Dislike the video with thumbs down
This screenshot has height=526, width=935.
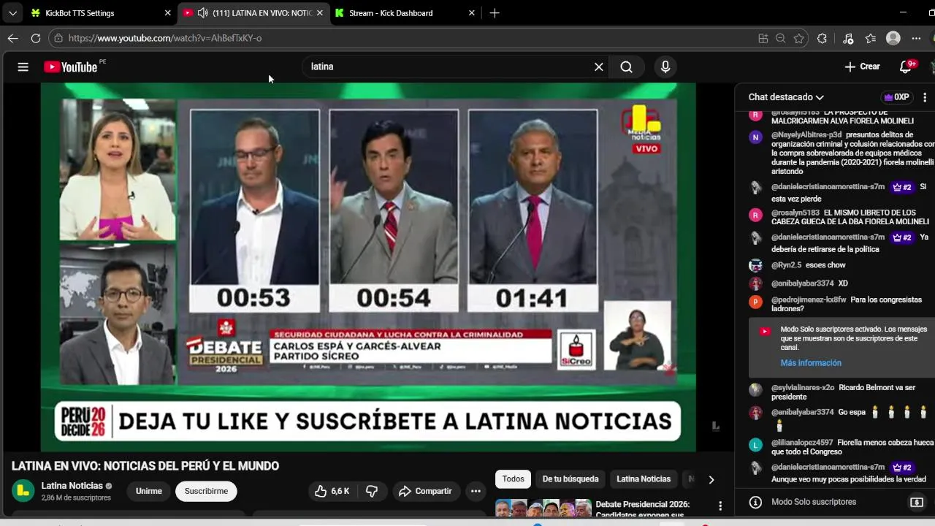(x=372, y=491)
